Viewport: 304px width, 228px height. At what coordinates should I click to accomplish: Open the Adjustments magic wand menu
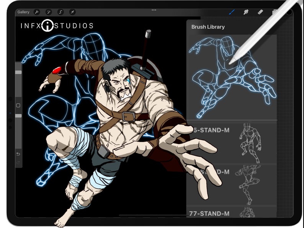click(49, 12)
